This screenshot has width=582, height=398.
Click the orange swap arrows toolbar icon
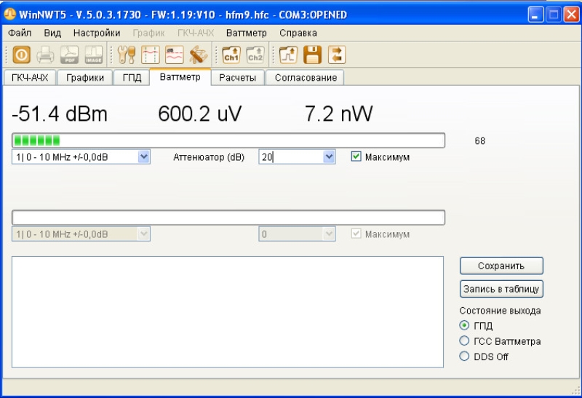(337, 55)
